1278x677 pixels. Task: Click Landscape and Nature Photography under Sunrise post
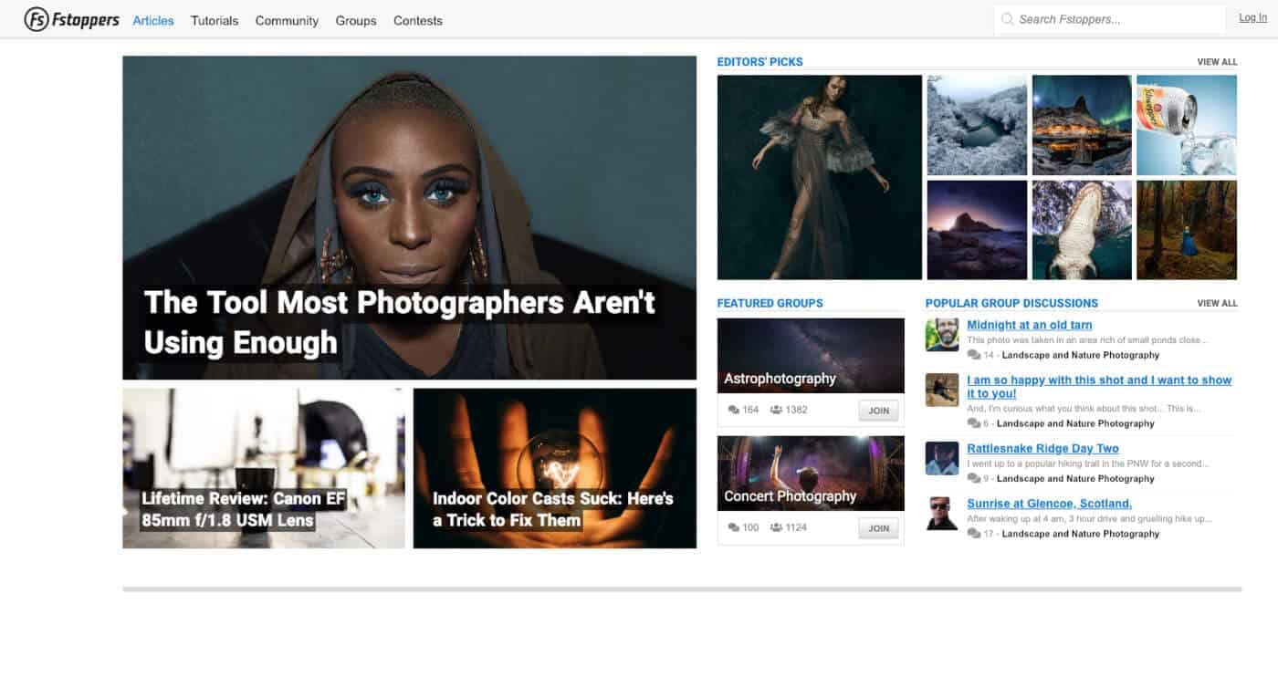click(1081, 534)
